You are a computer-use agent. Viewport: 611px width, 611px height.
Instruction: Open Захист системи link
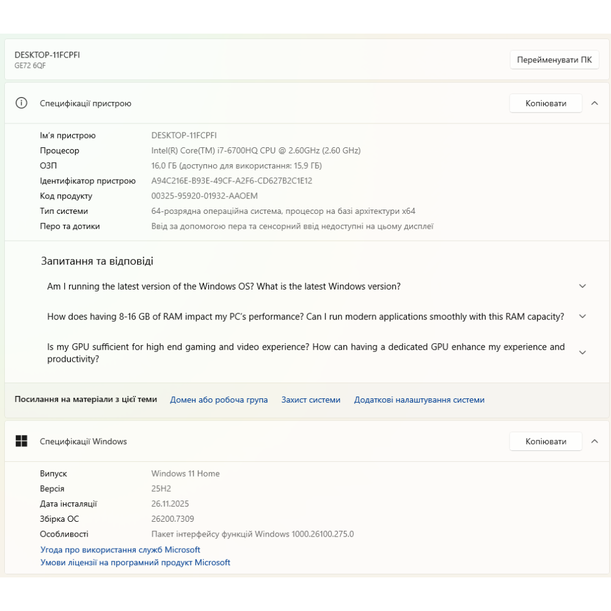click(x=310, y=400)
